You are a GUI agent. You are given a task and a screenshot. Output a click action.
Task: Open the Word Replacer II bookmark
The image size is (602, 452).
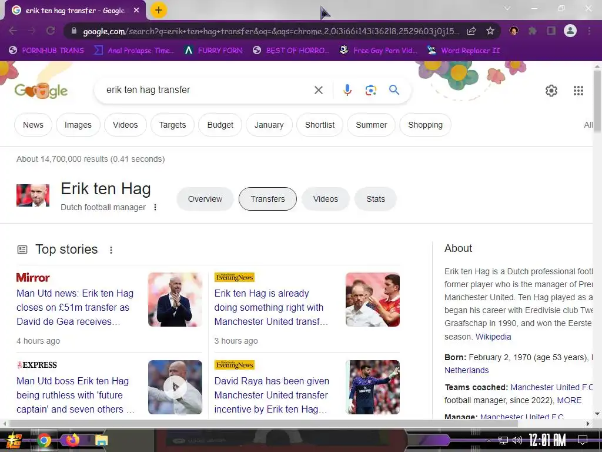click(464, 51)
